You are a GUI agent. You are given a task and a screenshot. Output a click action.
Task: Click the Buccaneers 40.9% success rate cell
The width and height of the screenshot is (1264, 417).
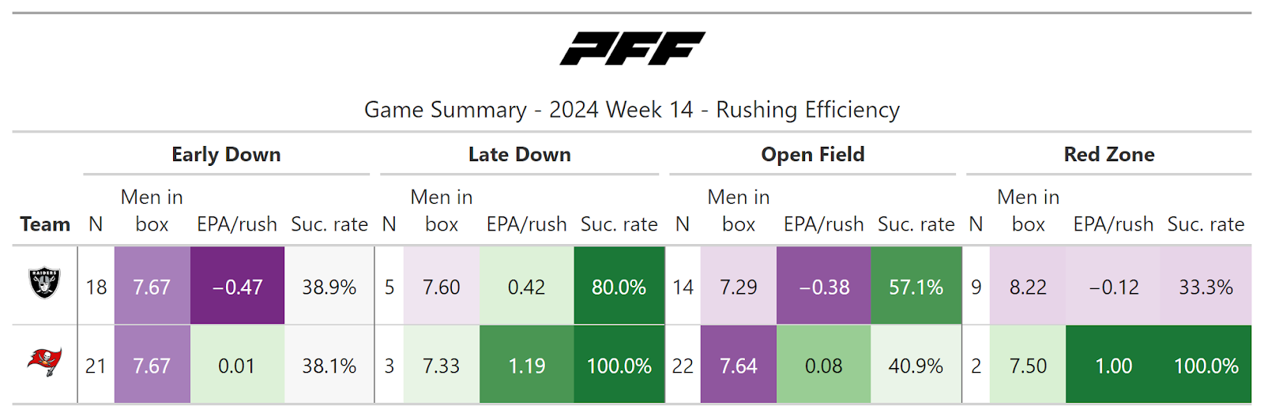(x=916, y=366)
